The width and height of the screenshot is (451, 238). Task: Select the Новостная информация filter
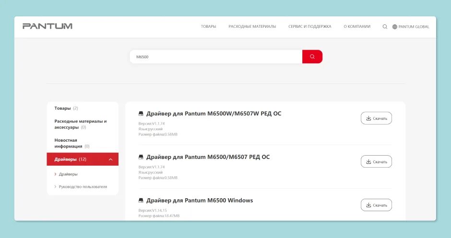(x=72, y=143)
